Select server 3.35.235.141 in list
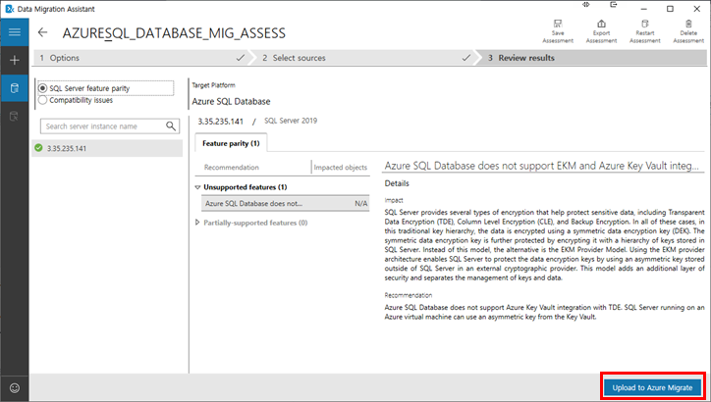Viewport: 711px width, 402px height. tap(107, 148)
